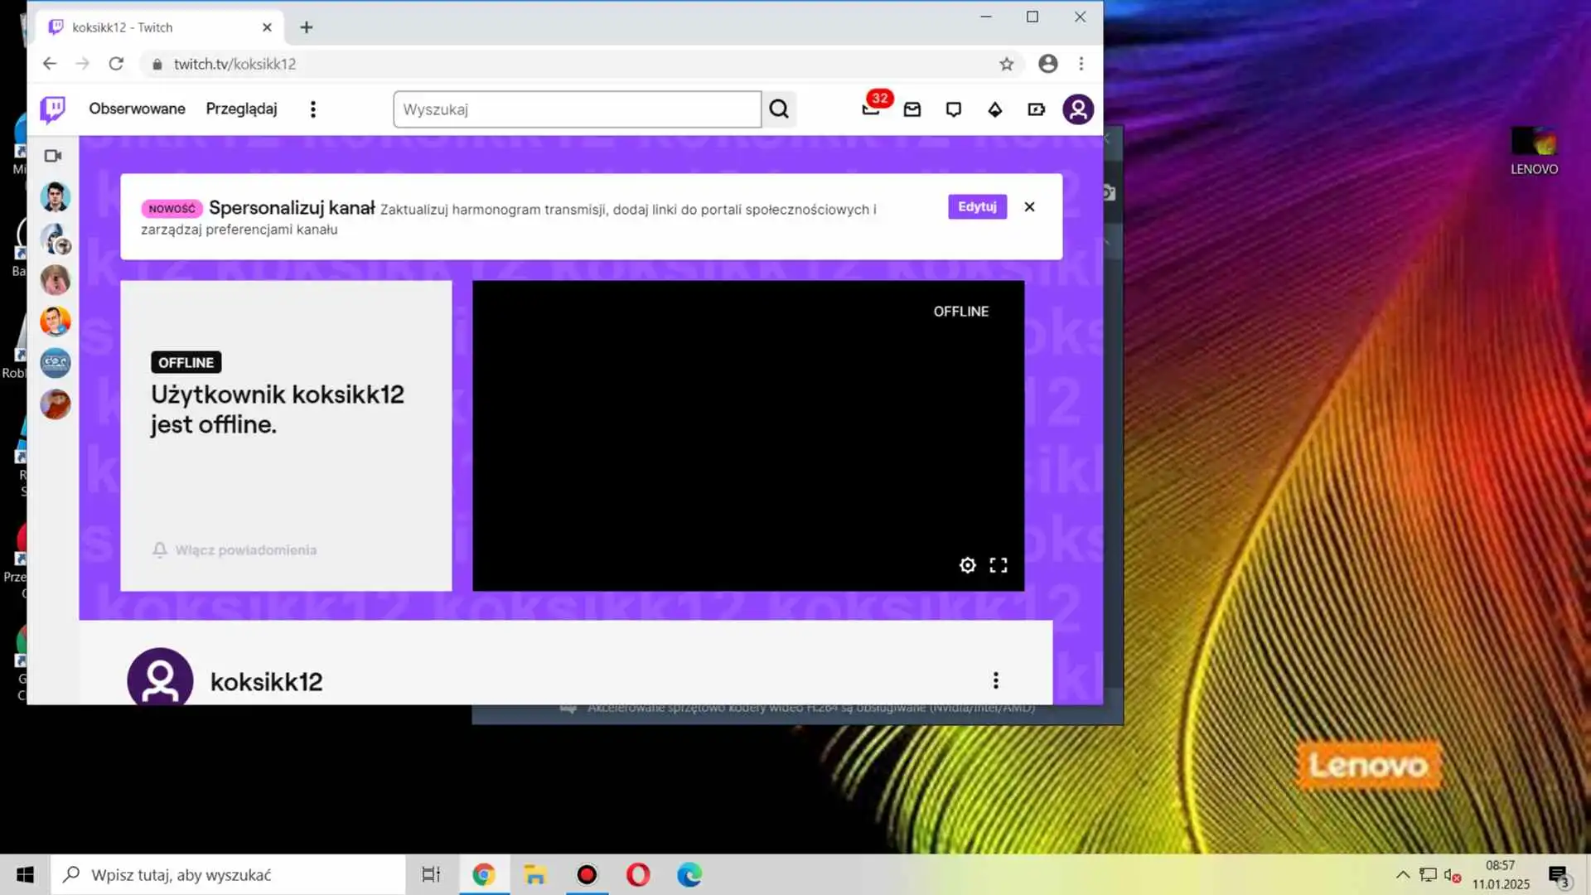Bookmark this page with the star icon
This screenshot has height=895, width=1591.
click(x=1007, y=64)
